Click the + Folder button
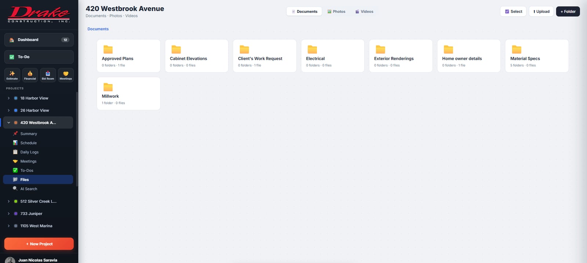 568,11
